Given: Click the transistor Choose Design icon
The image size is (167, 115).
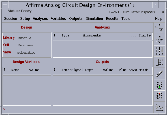Looking at the screenshot, I should (x=160, y=28).
